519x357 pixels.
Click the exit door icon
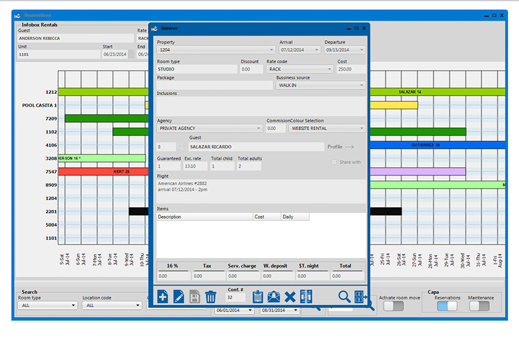coord(359,297)
